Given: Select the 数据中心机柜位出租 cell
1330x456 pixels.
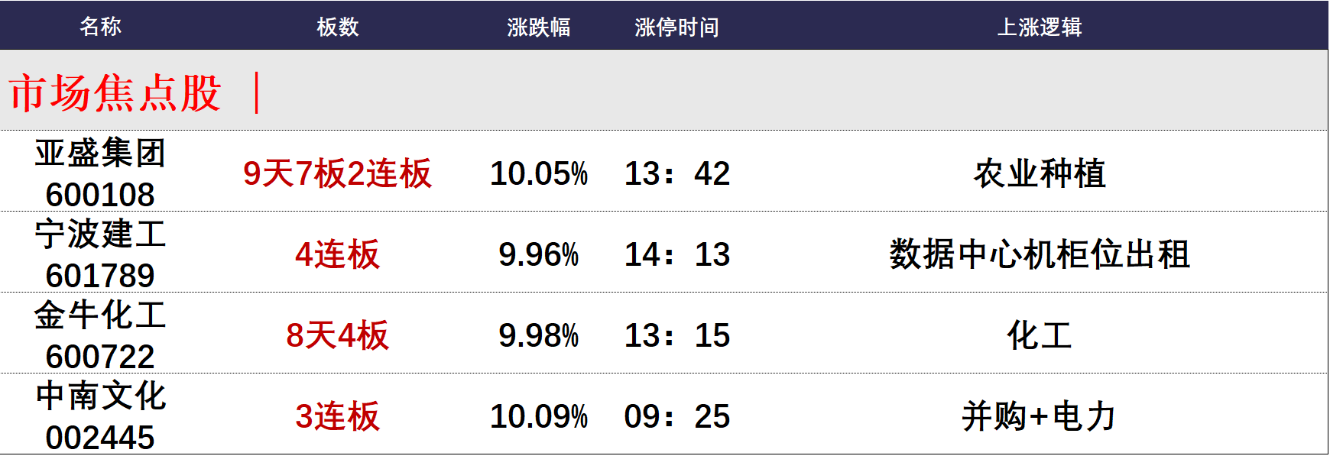Looking at the screenshot, I should point(1039,254).
